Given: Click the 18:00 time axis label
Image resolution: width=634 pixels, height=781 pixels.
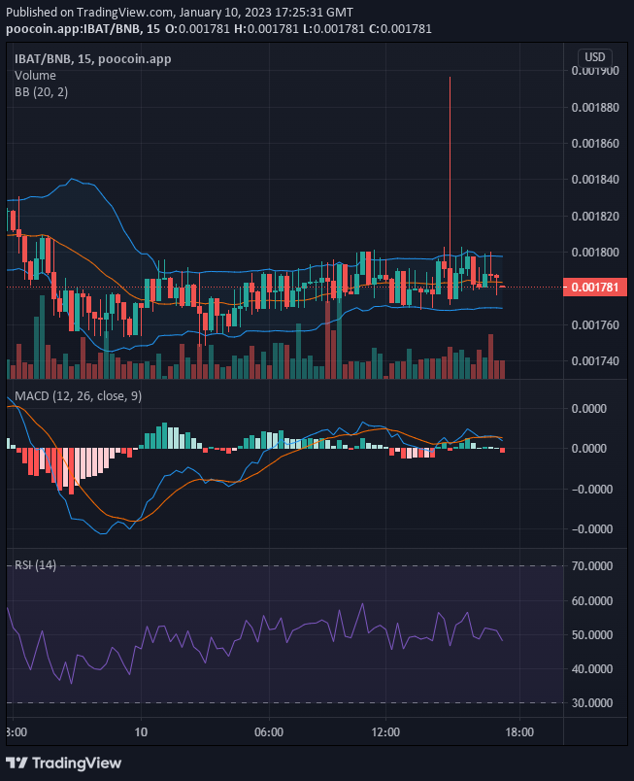Looking at the screenshot, I should (519, 732).
